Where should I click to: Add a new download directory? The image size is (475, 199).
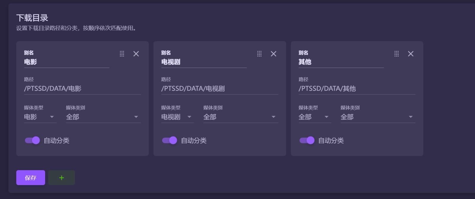click(x=61, y=178)
